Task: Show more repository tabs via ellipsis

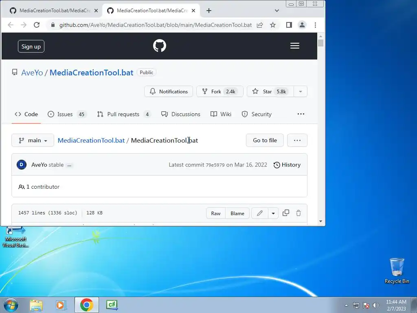Action: pos(301,114)
